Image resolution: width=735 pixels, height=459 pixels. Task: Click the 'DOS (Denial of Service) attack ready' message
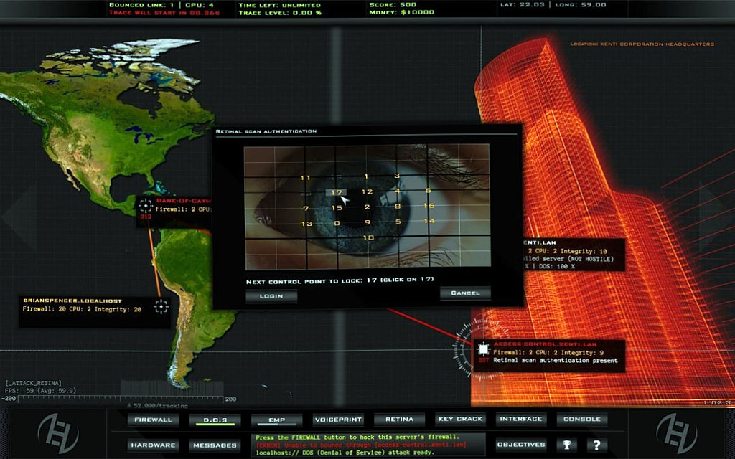(344, 453)
